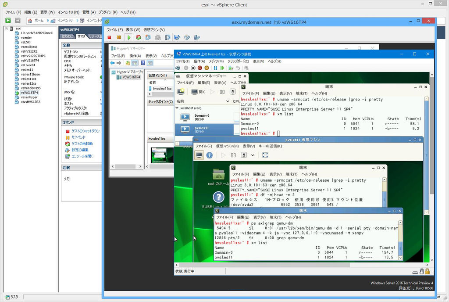Click the vertical scrollbar of the lower hvssles11xs terminal
Image resolution: width=449 pixels, height=302 pixels.
400,240
